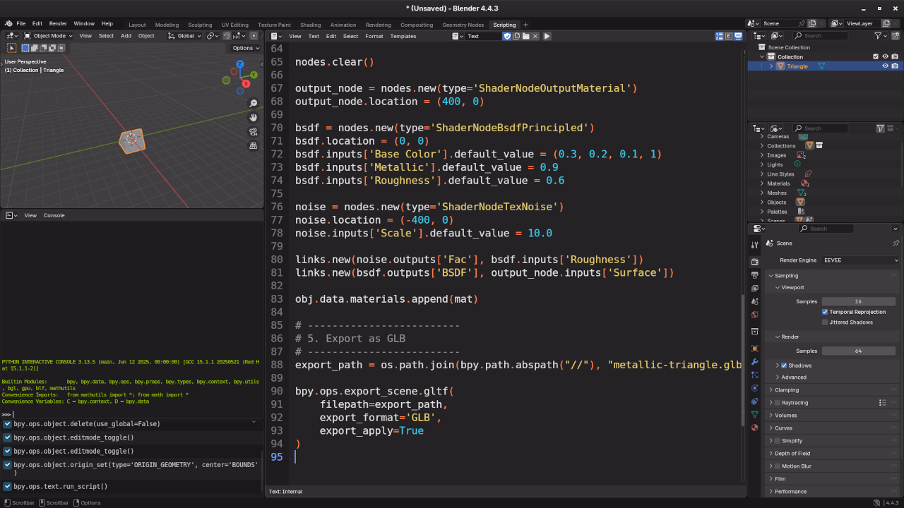904x508 pixels.
Task: Adjust render Samples field showing 64
Action: click(858, 351)
